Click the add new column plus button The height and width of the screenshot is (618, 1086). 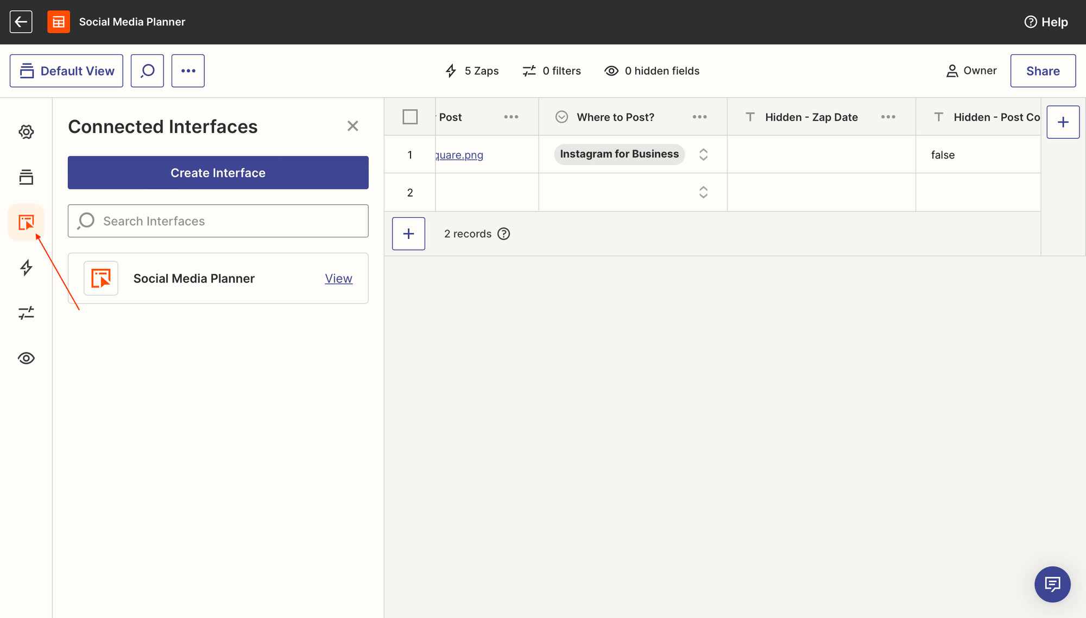[x=1063, y=122]
